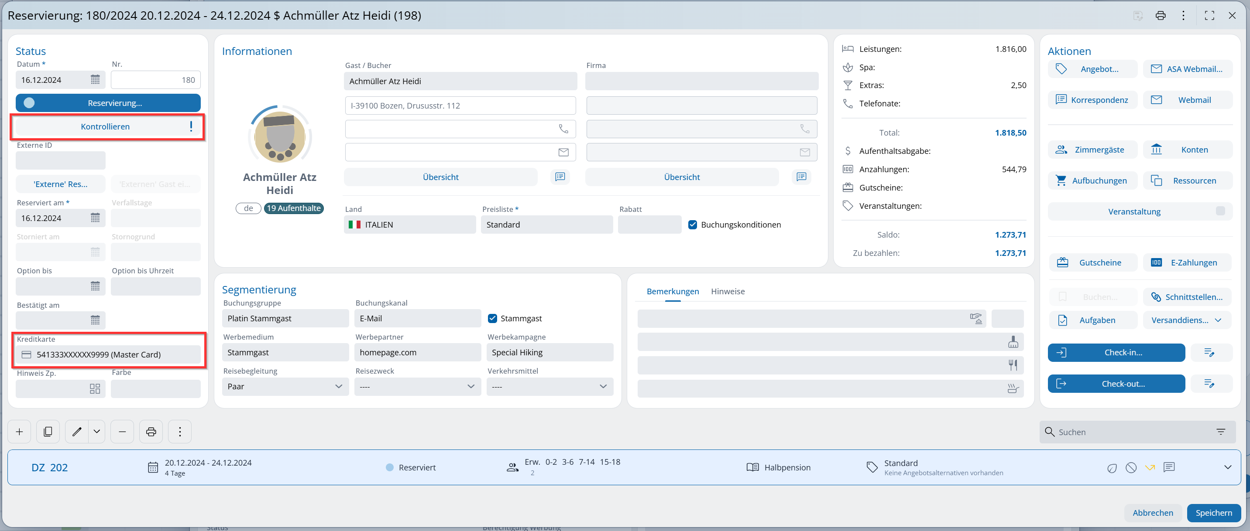Click the Speichern button
This screenshot has height=531, width=1250.
coord(1214,513)
